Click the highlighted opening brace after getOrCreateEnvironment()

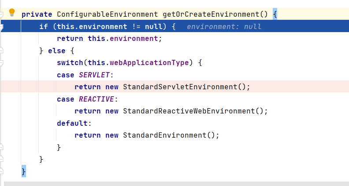[275, 15]
